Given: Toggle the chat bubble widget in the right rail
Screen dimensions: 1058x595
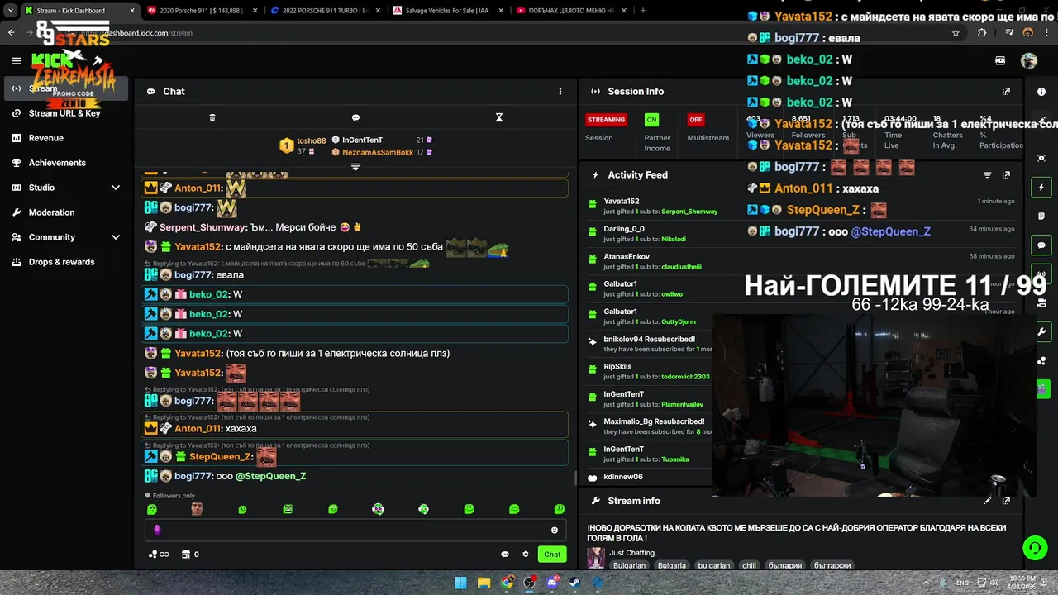Looking at the screenshot, I should (x=1041, y=245).
